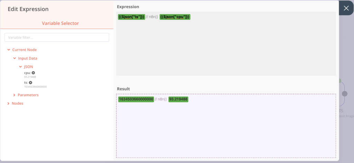Click the Current Node tree label
The image size is (354, 163).
coord(25,50)
